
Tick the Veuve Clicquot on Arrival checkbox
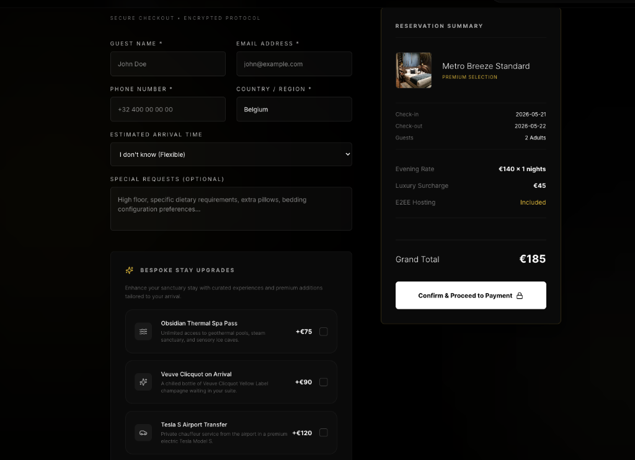tap(324, 383)
